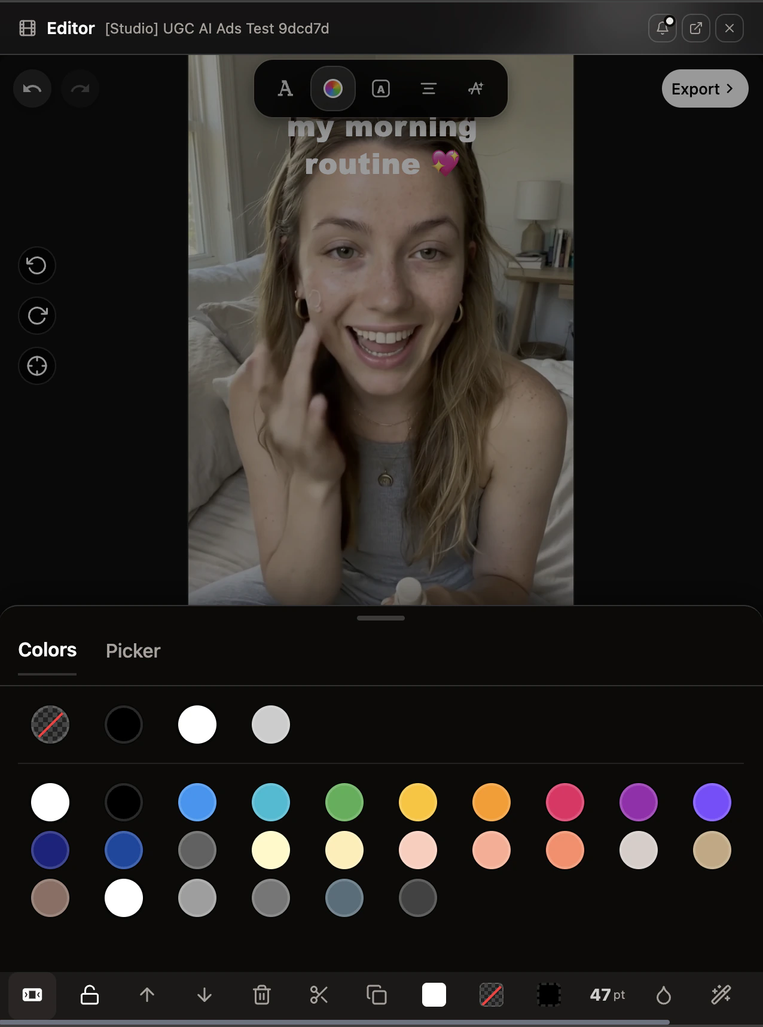Pick the brown mauve palette swatch
Screen dimensions: 763x1027
tap(50, 898)
